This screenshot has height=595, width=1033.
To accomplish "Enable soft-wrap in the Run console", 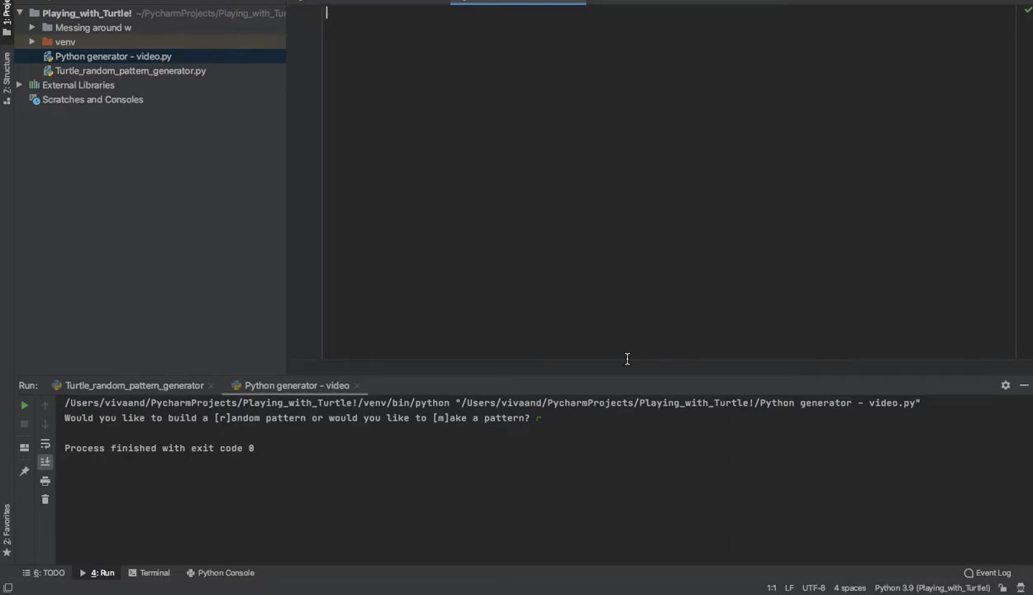I will point(45,445).
